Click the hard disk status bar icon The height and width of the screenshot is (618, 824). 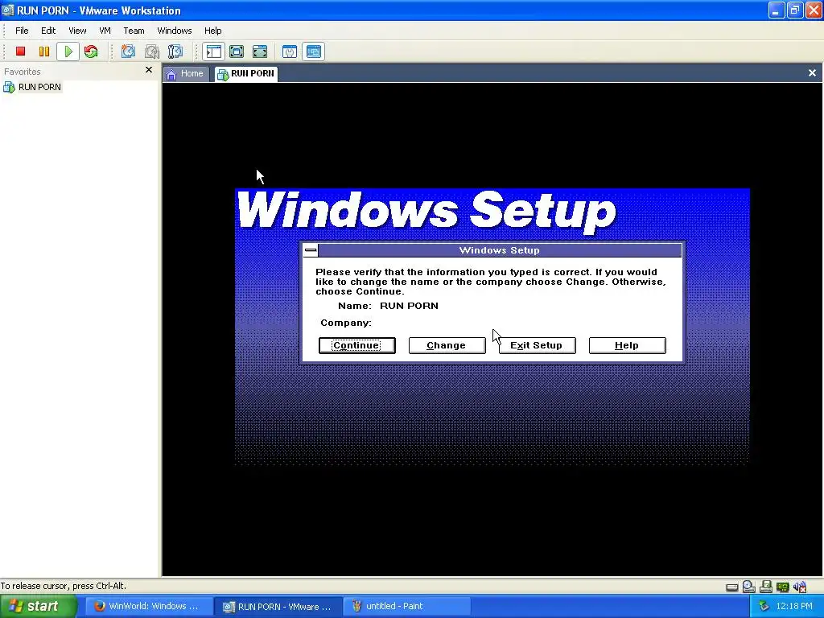pyautogui.click(x=732, y=587)
